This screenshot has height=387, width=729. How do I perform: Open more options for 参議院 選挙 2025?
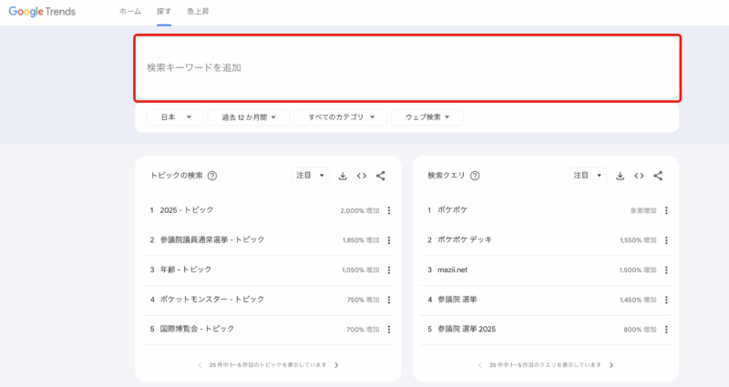tap(666, 330)
